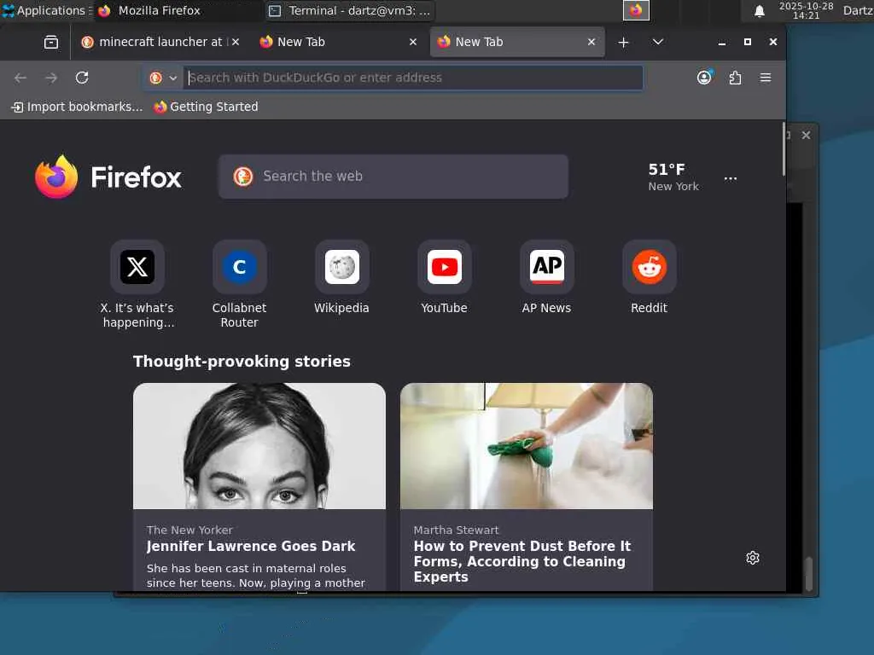Open search engine dropdown in address bar

[163, 78]
